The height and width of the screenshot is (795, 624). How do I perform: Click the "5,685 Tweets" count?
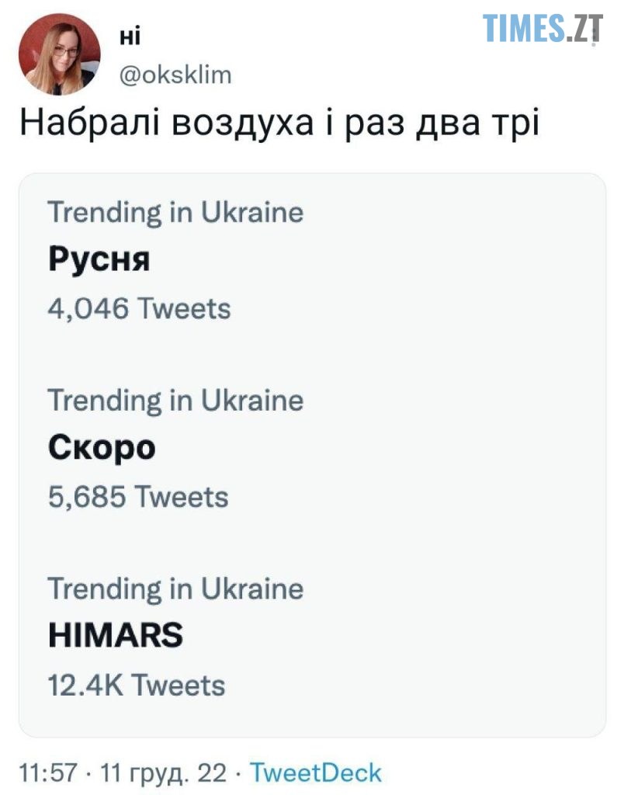point(138,497)
